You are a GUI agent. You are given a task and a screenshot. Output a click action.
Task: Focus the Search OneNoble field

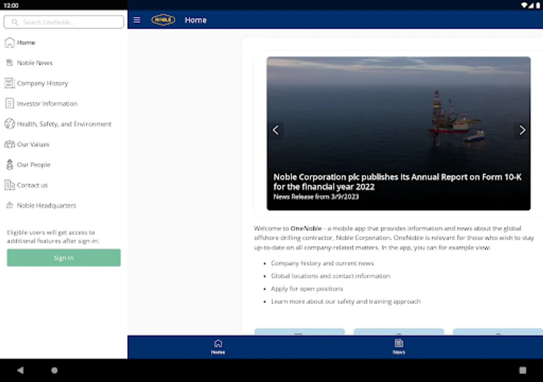point(64,22)
